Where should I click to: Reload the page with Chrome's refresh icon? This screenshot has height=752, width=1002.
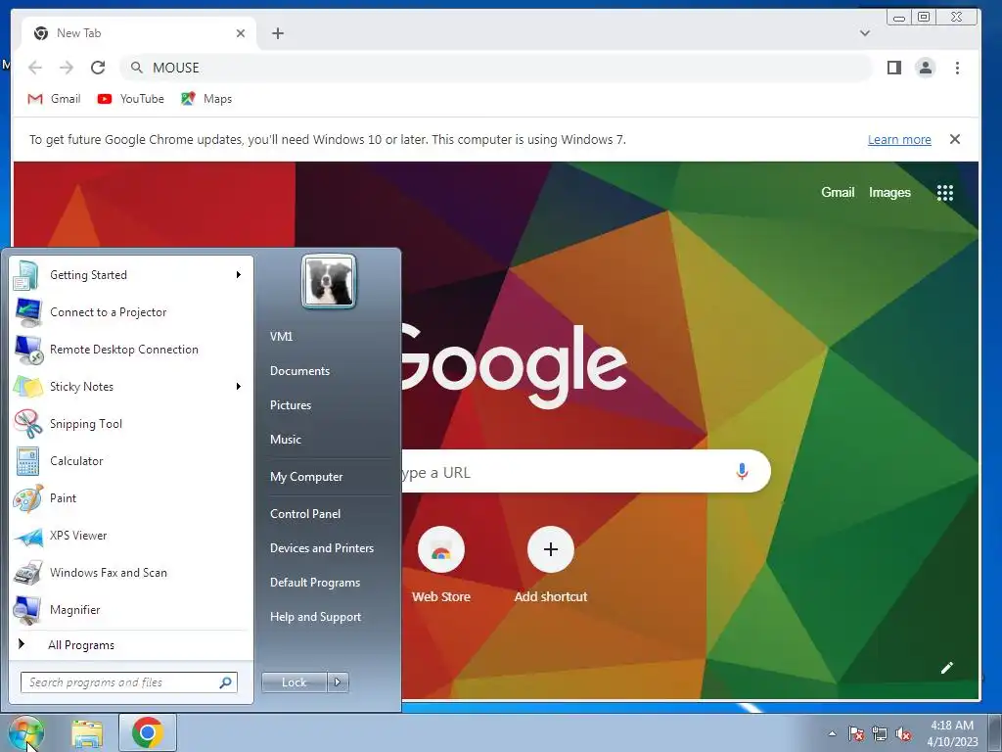click(98, 68)
